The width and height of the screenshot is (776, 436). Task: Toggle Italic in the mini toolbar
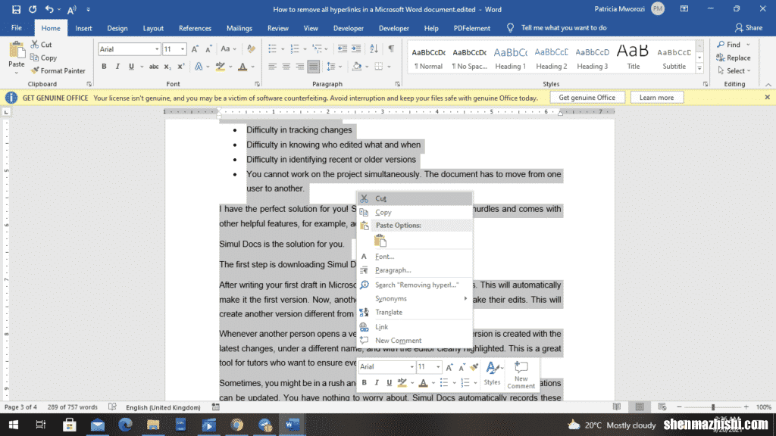click(x=377, y=382)
